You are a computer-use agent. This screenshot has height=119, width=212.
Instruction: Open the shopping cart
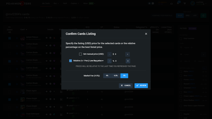point(185,3)
